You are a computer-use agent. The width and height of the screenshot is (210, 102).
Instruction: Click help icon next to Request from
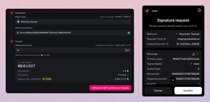165,39
